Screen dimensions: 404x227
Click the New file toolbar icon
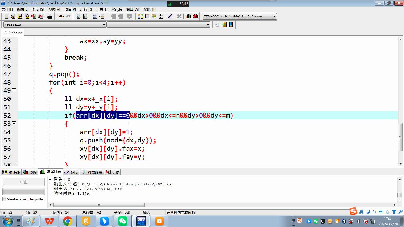pos(6,16)
